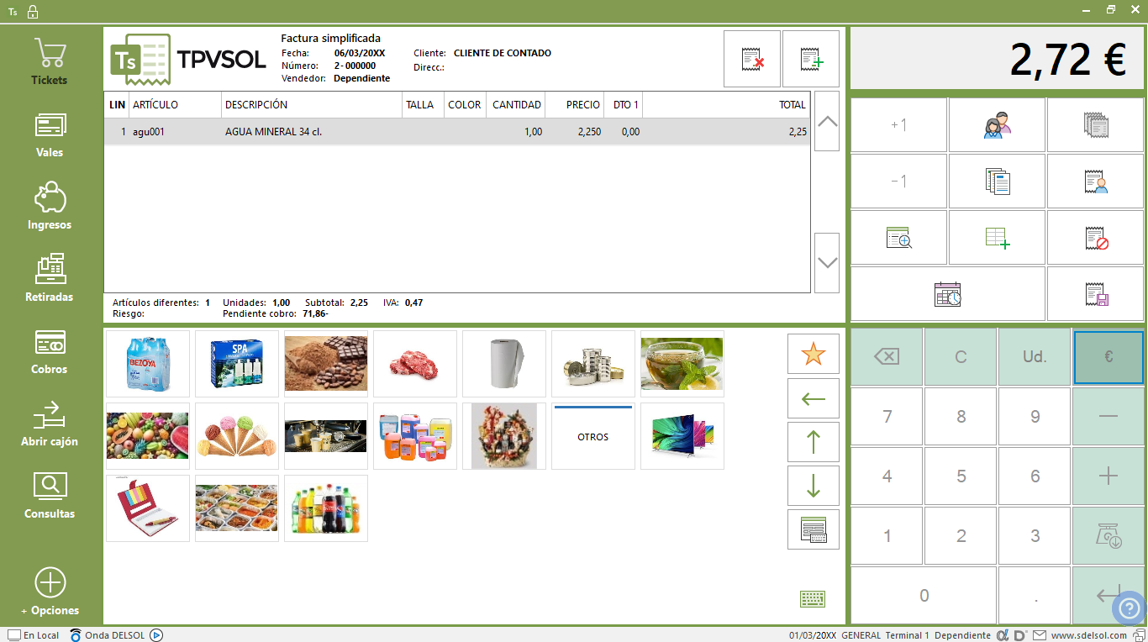Click the calendar with clock icon

pos(948,294)
